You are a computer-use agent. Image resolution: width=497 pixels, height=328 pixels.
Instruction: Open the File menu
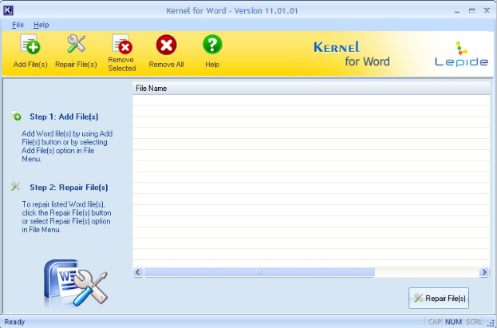[18, 25]
